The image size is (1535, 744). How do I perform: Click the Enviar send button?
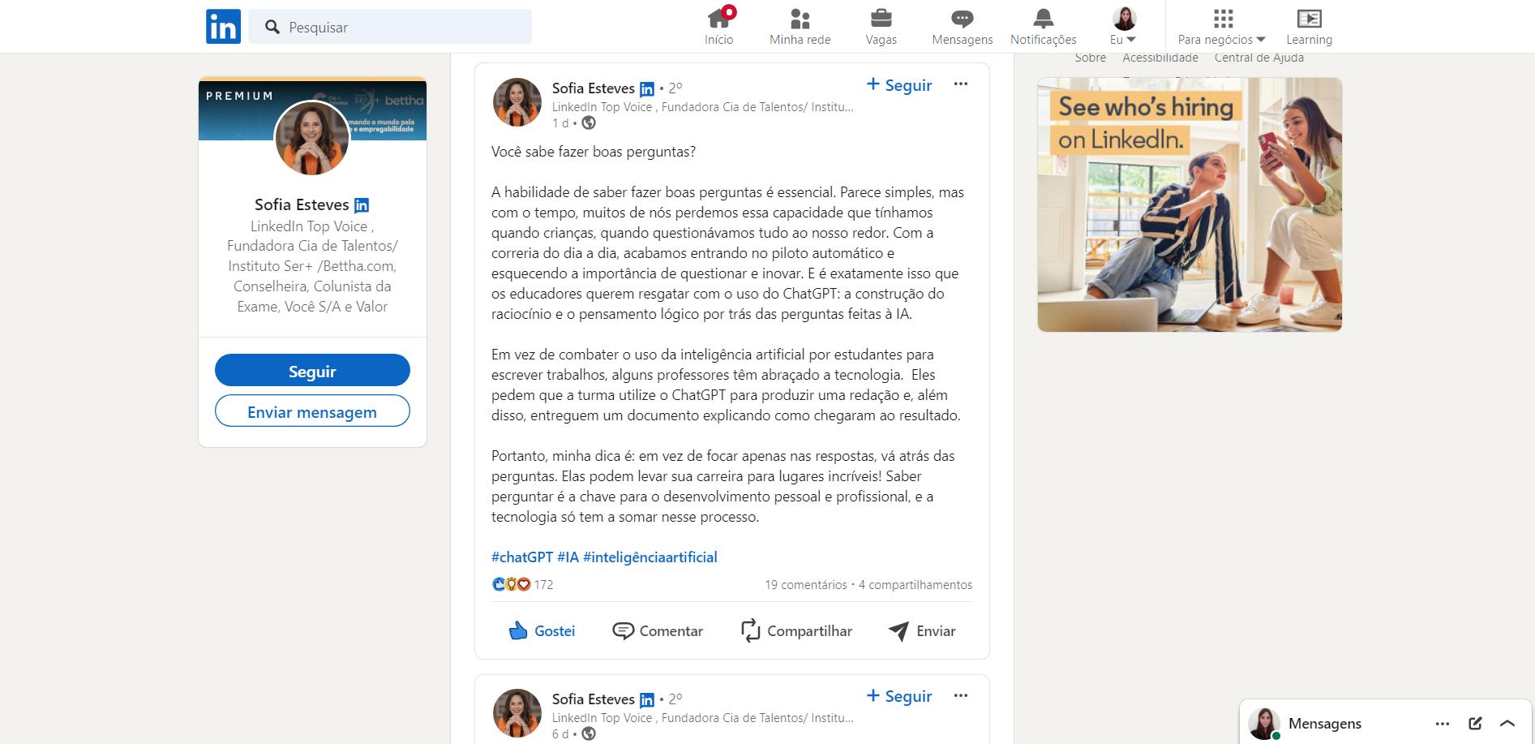coord(922,630)
